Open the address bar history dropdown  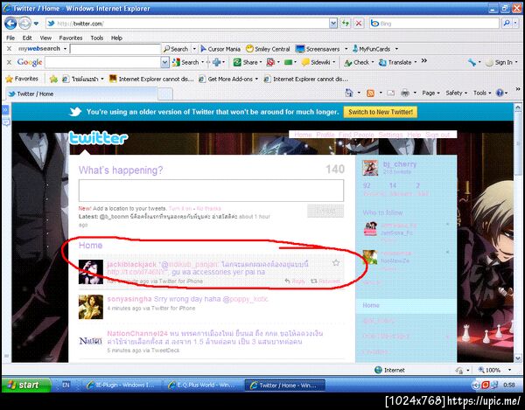[333, 23]
